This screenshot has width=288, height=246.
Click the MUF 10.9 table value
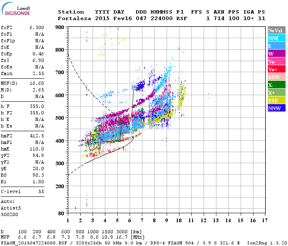(107, 237)
